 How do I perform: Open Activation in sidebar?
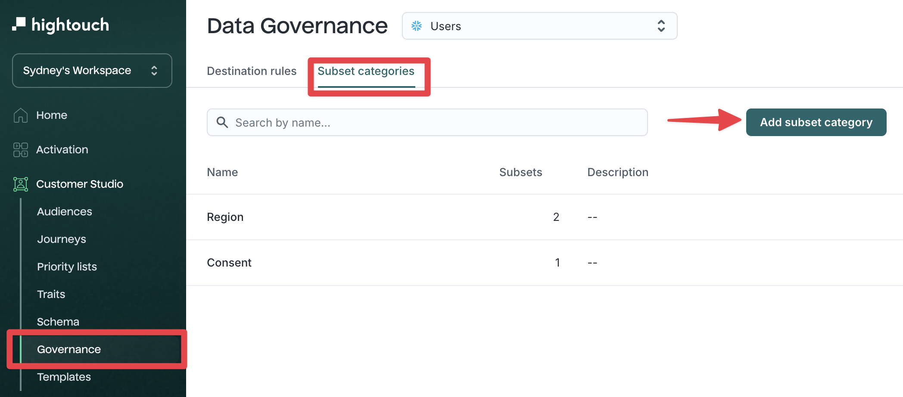[x=62, y=149]
